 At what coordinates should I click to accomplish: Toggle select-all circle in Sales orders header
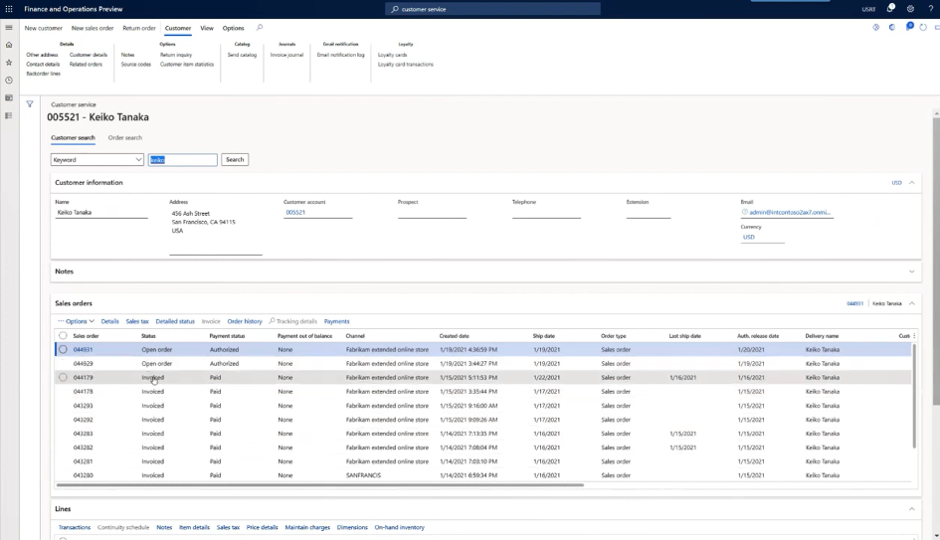click(63, 335)
